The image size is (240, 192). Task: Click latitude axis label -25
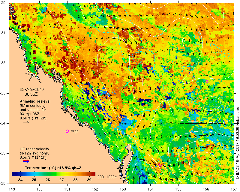point(3,153)
